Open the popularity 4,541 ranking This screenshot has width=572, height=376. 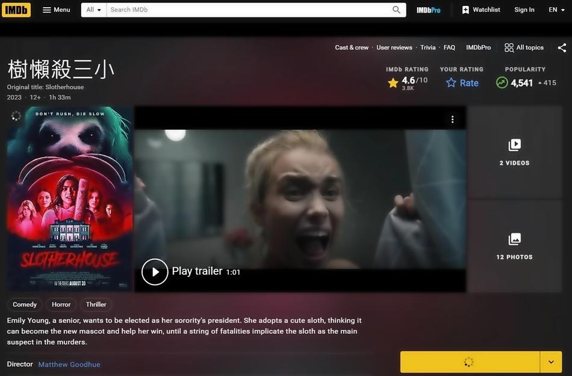[526, 82]
